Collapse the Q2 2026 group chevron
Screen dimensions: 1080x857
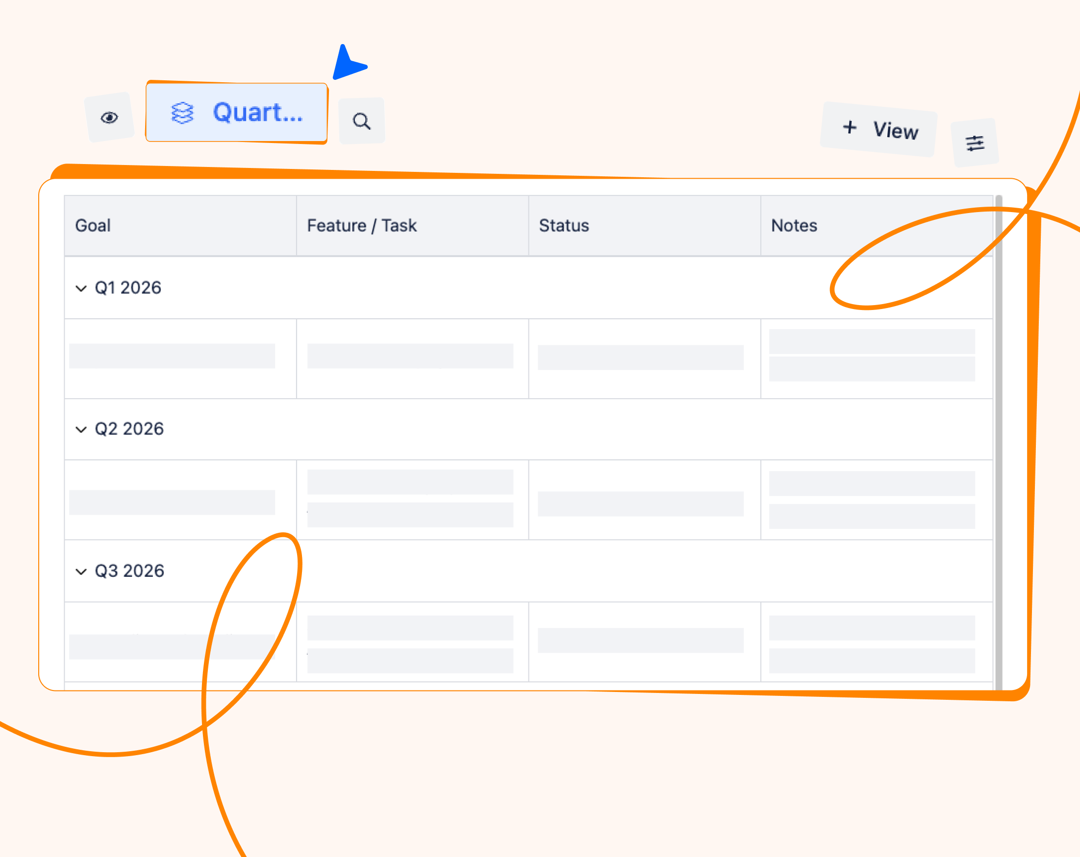pos(81,430)
